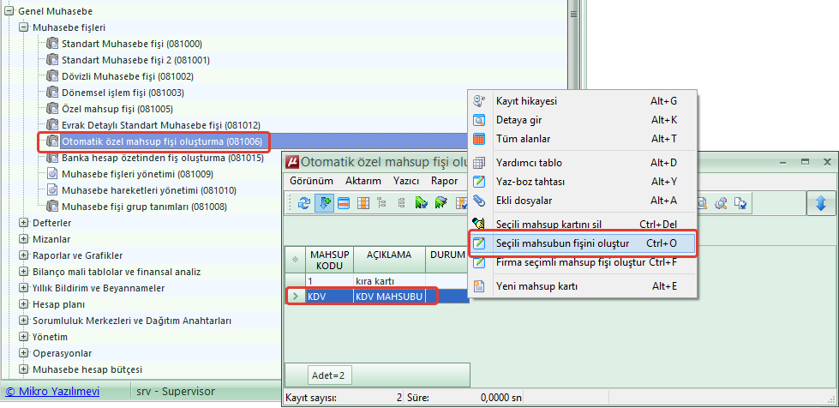Click the magnifier icon beside Detaya gir
This screenshot has width=839, height=408.
coord(480,120)
